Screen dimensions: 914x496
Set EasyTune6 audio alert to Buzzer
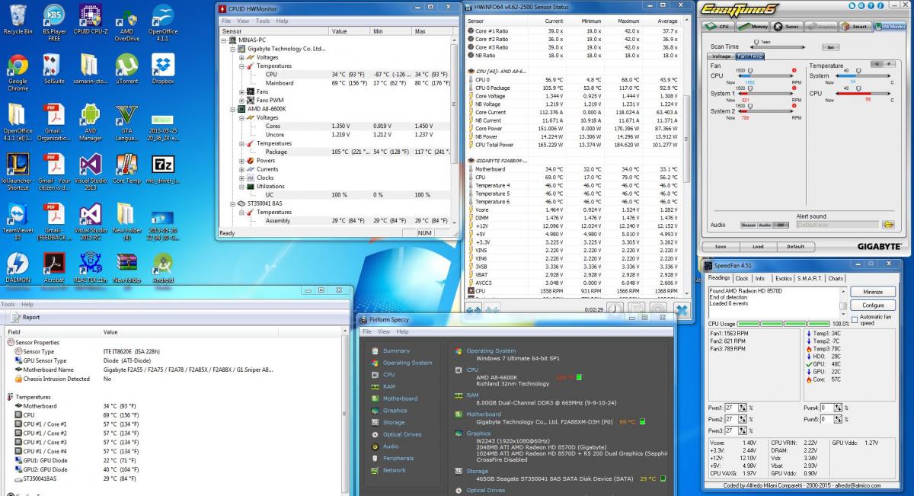click(x=749, y=226)
